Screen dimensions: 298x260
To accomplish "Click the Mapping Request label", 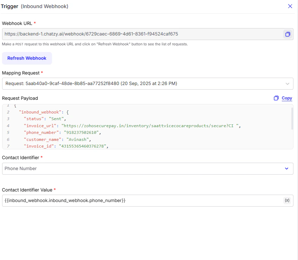I will click(x=21, y=73).
